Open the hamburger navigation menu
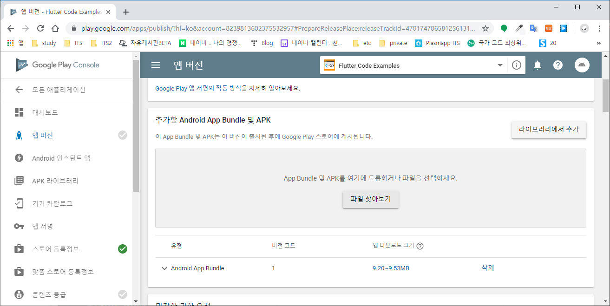This screenshot has width=610, height=306. 156,65
